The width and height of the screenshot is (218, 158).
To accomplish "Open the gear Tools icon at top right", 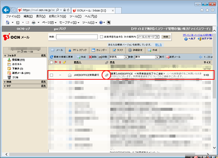I will click(213, 10).
